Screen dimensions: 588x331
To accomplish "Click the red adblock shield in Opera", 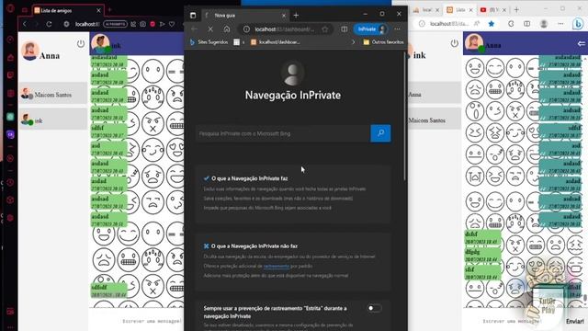I will (153, 24).
